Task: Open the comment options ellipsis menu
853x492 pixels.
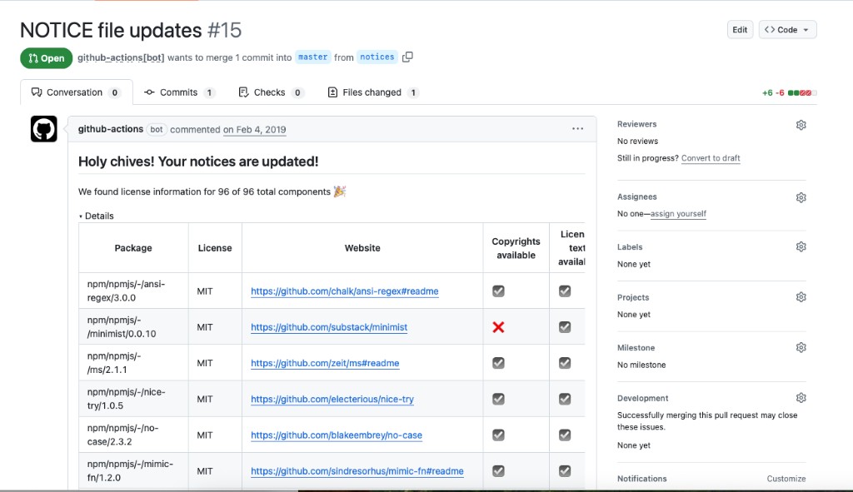Action: pos(577,129)
